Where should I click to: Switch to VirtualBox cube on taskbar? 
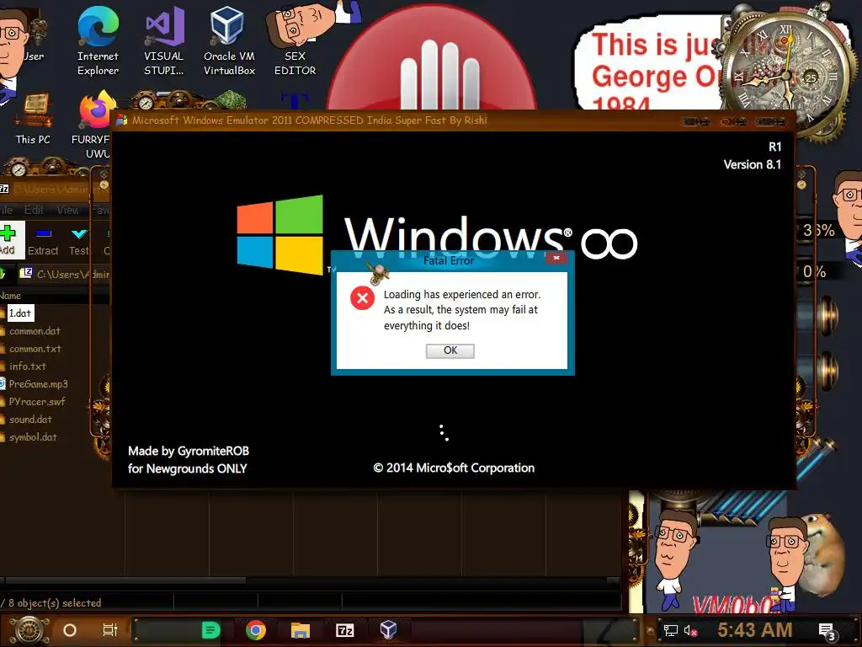388,630
